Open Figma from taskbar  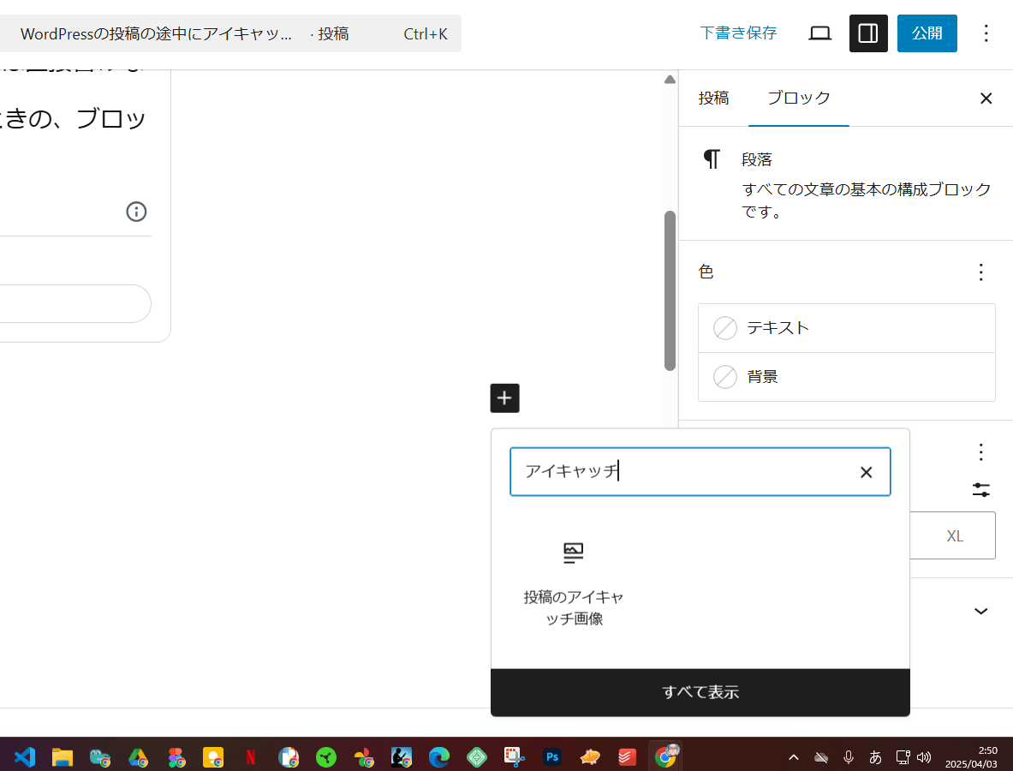tap(176, 756)
